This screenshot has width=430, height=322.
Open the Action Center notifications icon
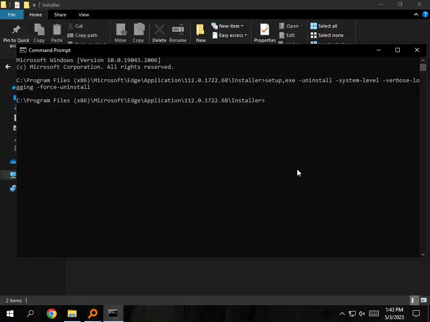[x=416, y=314]
